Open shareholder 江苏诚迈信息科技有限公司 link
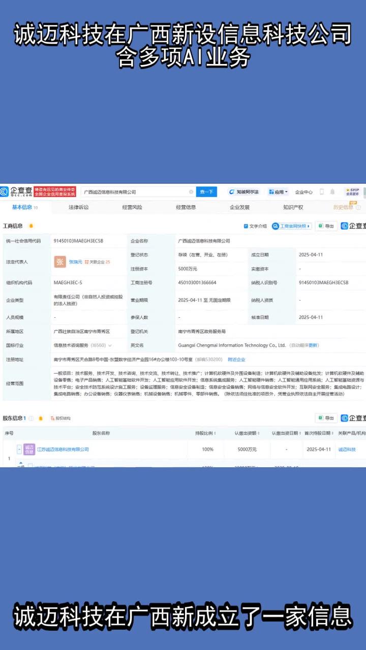The width and height of the screenshot is (366, 650). [x=63, y=449]
